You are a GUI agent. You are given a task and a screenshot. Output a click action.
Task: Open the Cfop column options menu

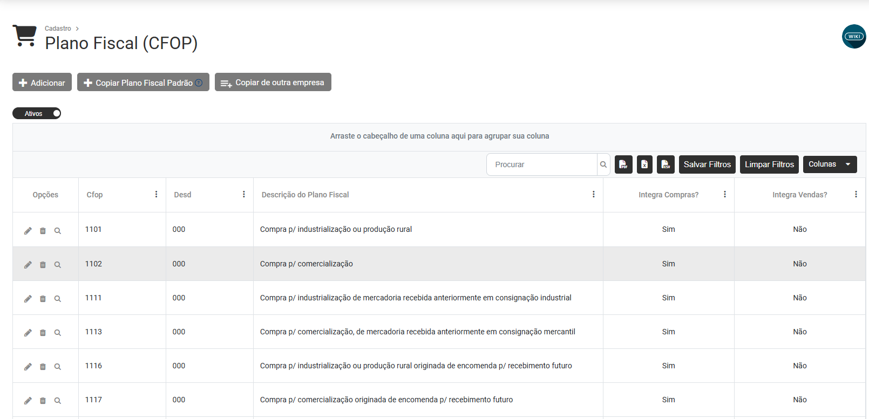(157, 194)
